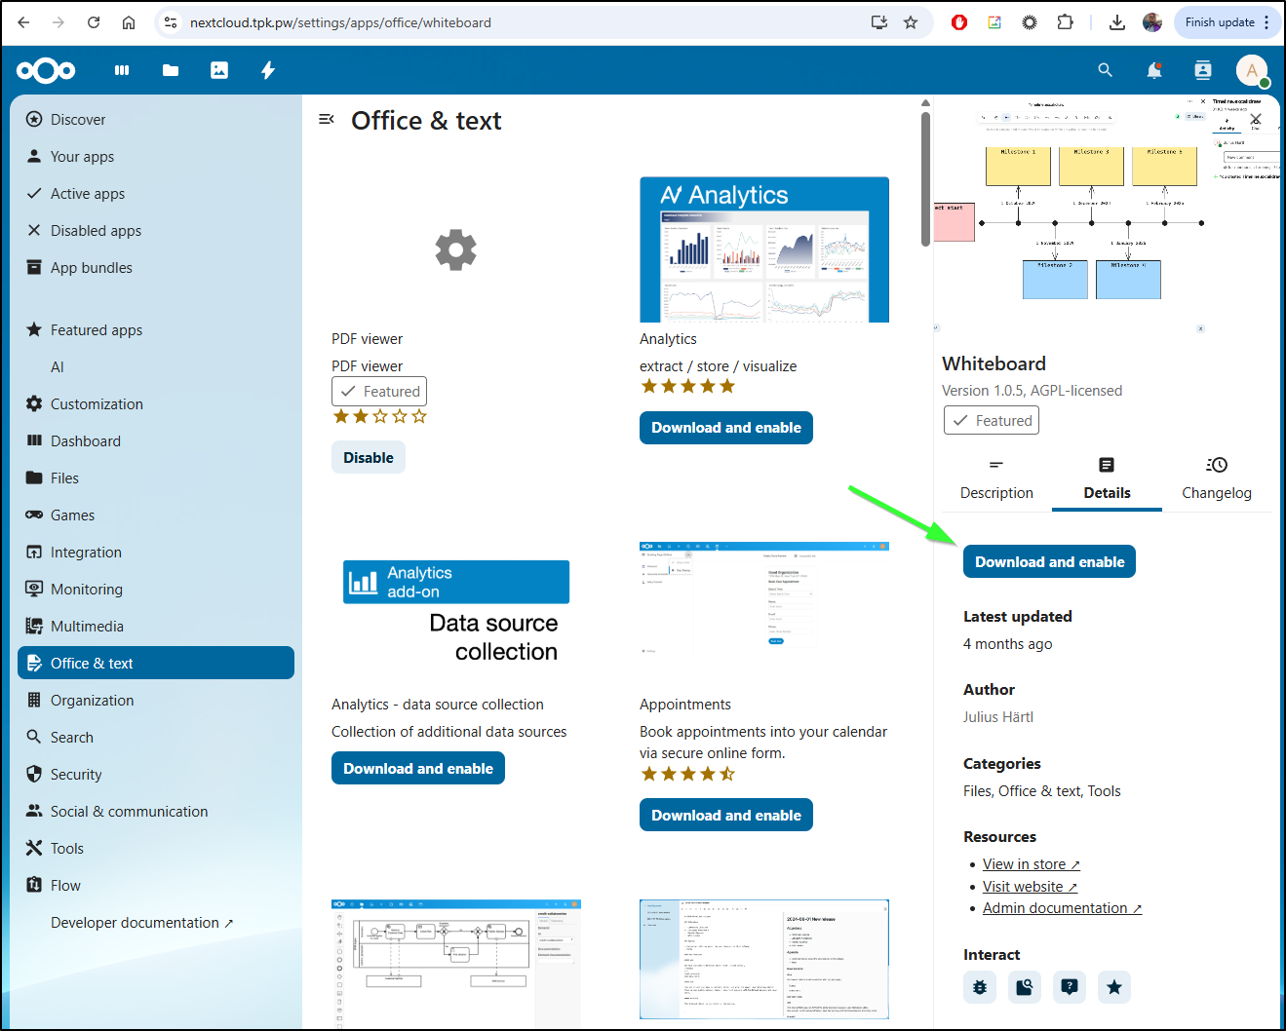
Task: Select Discover in the sidebar
Action: pos(156,120)
